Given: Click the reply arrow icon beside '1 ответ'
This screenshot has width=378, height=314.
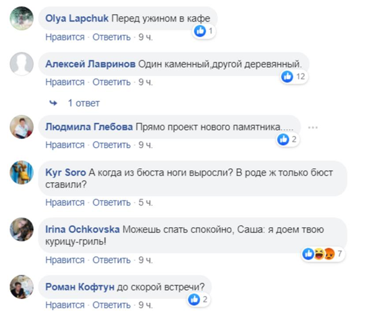Looking at the screenshot, I should pyautogui.click(x=54, y=103).
